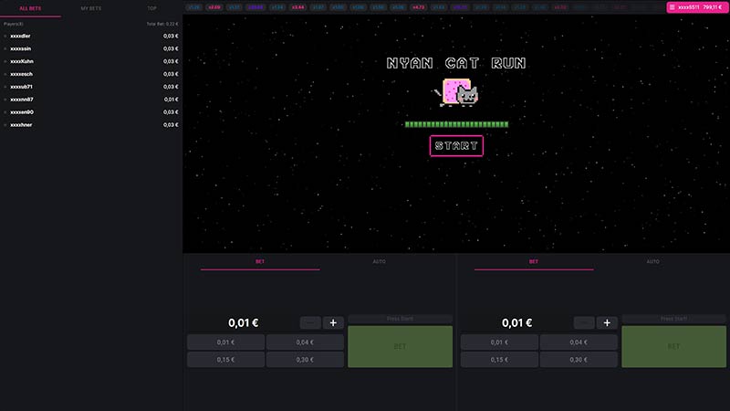Select player xxxxesch in the bets list
This screenshot has width=730, height=411.
21,74
